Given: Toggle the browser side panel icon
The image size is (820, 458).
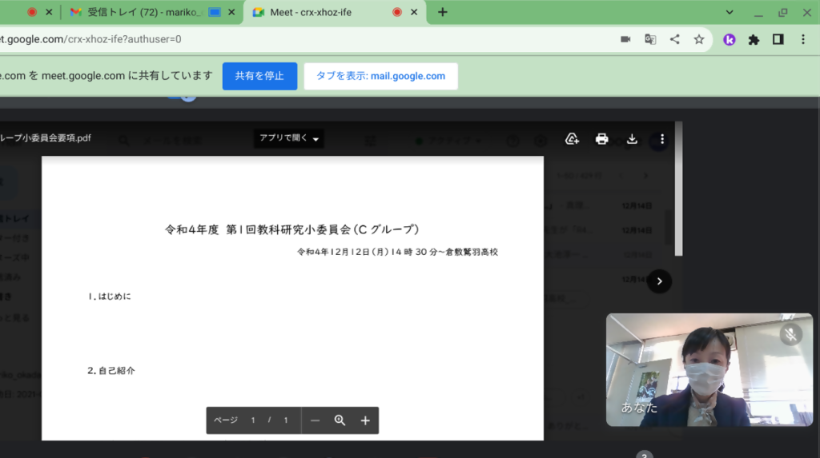Looking at the screenshot, I should pyautogui.click(x=778, y=39).
